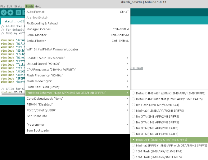208x160 pixels.
Task: Open the Help menu
Action: [x=38, y=6]
